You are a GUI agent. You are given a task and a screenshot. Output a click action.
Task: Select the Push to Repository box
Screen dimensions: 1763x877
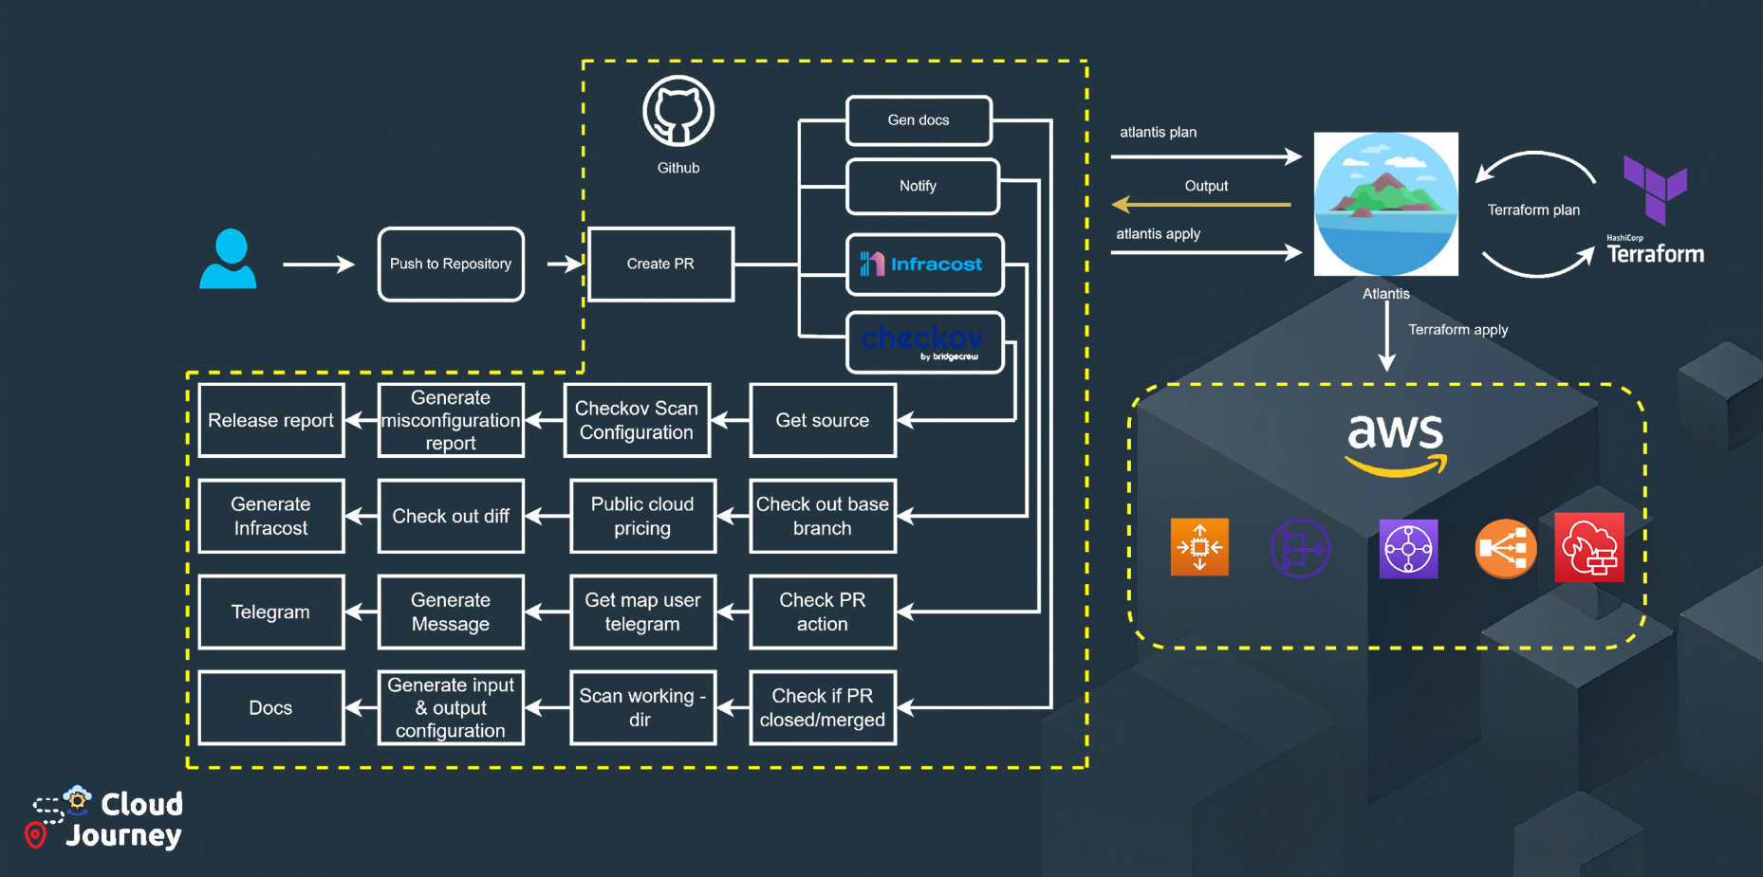[451, 265]
